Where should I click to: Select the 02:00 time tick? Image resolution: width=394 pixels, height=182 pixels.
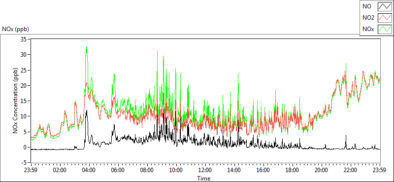pyautogui.click(x=60, y=170)
